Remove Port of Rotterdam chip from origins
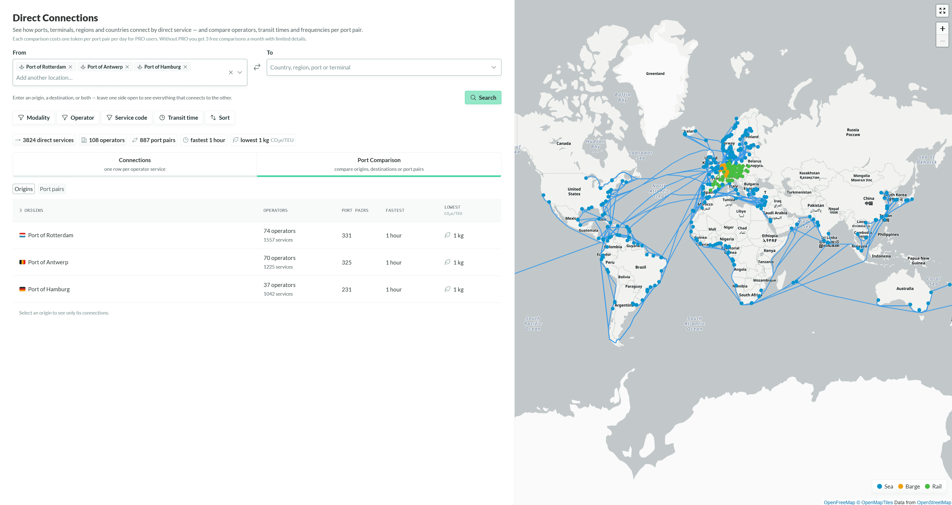 tap(71, 67)
